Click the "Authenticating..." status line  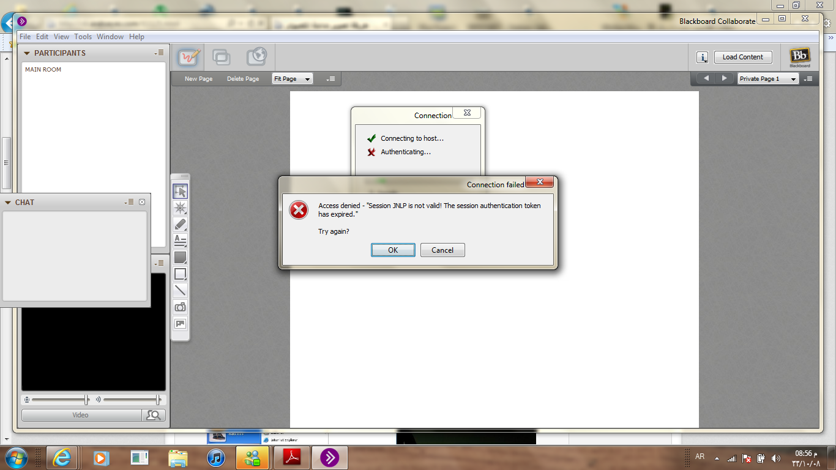[x=406, y=152]
